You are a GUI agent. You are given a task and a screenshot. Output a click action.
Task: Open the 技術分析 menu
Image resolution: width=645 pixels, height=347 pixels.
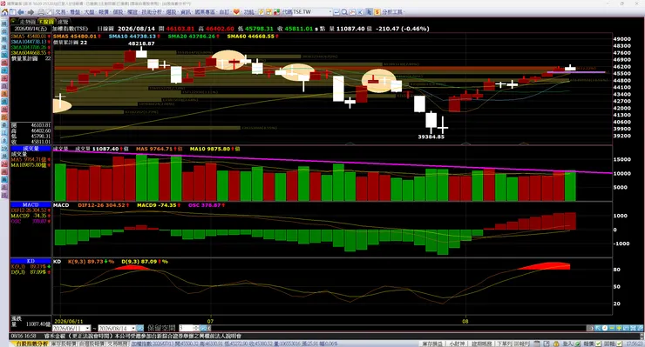click(152, 12)
